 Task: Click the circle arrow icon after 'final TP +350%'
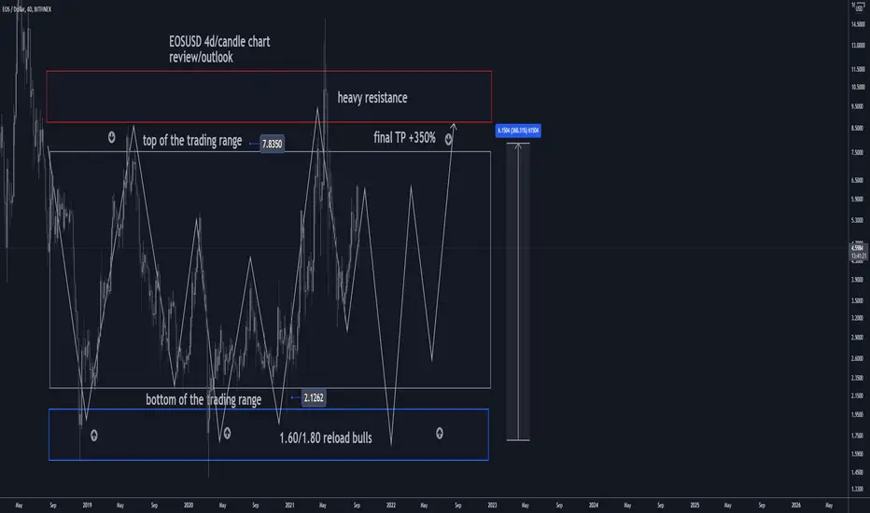448,139
